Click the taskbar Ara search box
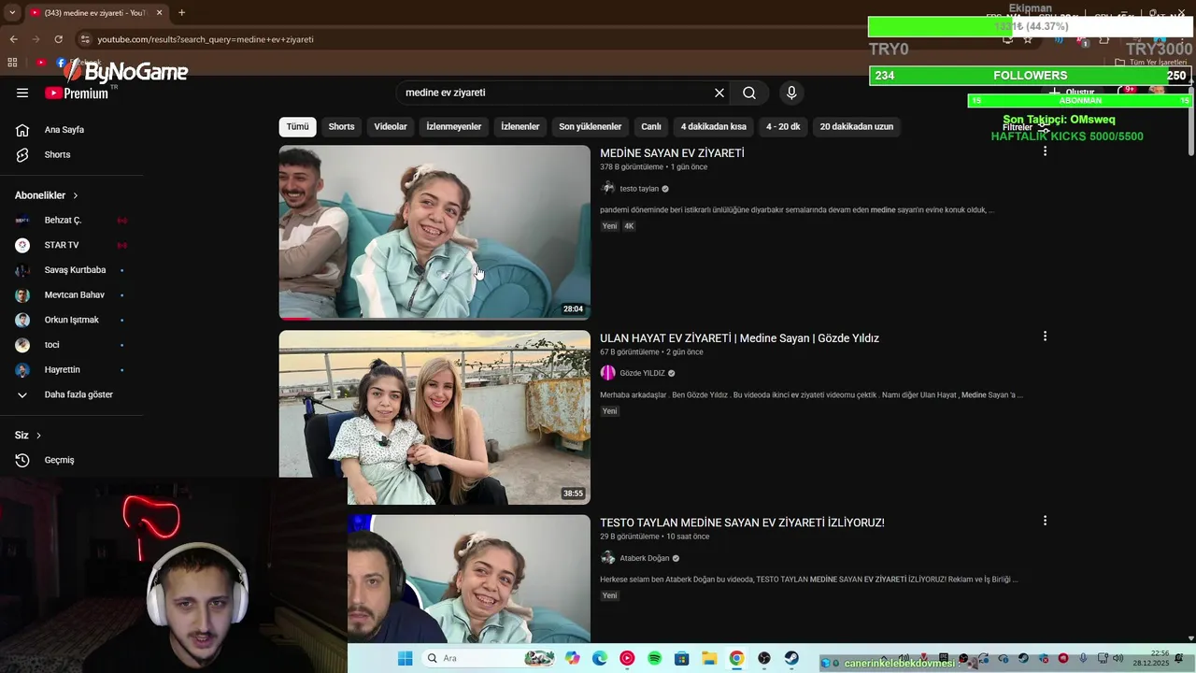This screenshot has height=673, width=1196. (489, 658)
